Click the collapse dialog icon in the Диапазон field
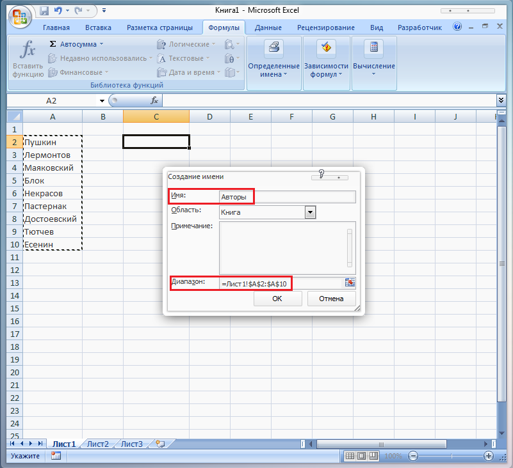 (350, 283)
